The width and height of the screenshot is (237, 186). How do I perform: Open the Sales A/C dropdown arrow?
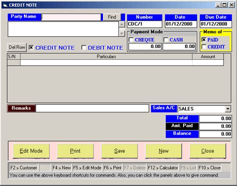click(228, 109)
